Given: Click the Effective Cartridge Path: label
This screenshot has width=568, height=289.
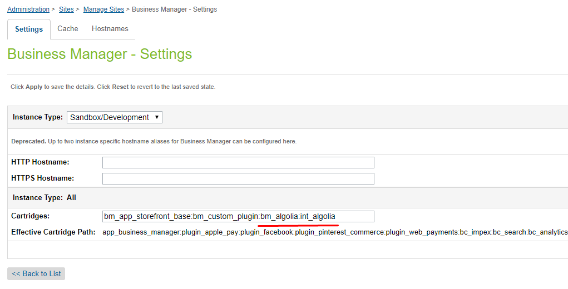Looking at the screenshot, I should (x=53, y=232).
